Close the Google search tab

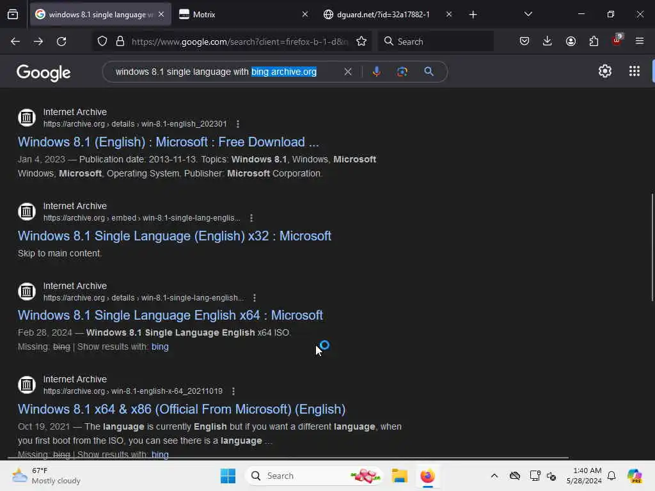161,15
